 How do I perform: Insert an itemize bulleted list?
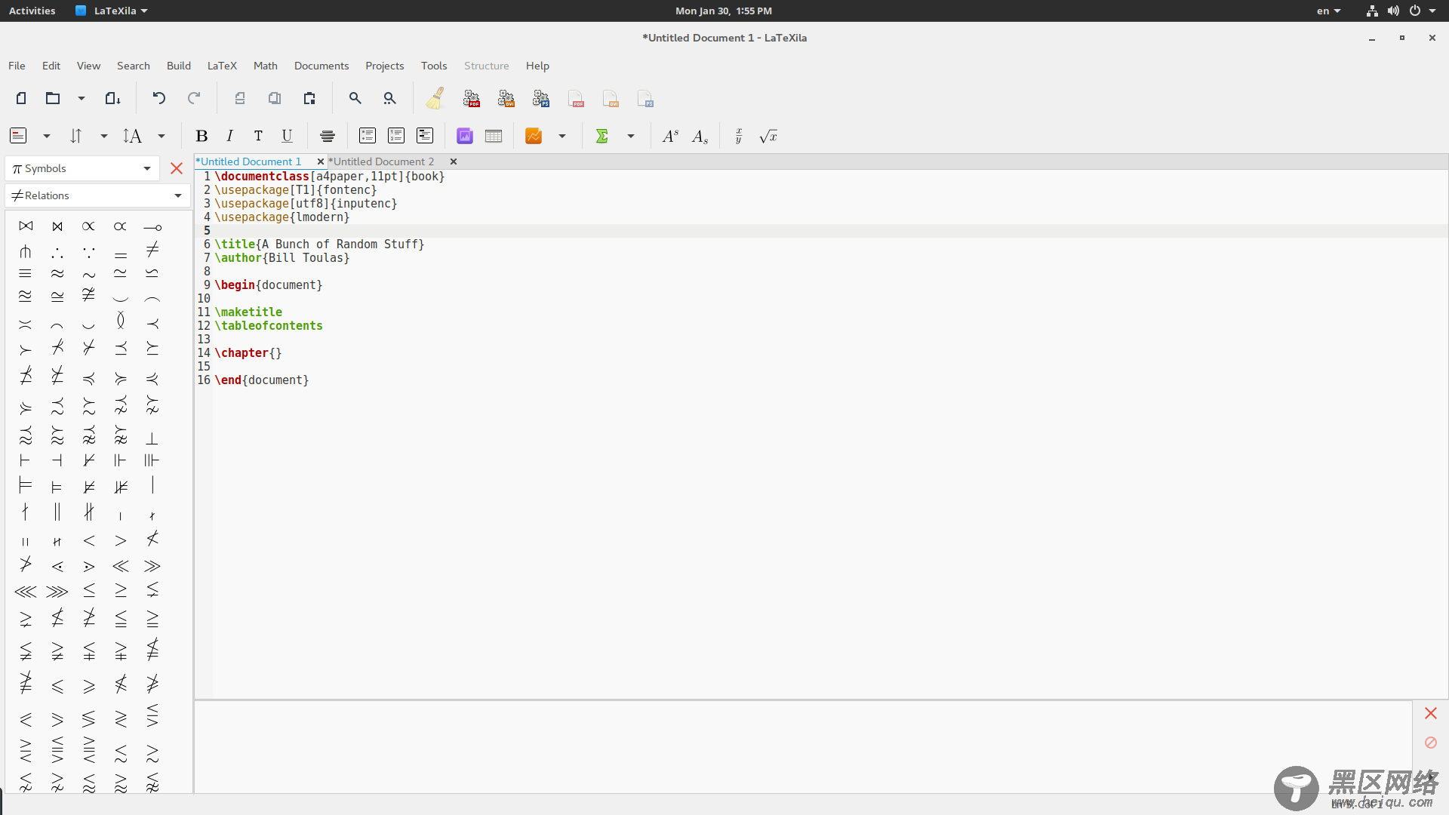[x=368, y=136]
